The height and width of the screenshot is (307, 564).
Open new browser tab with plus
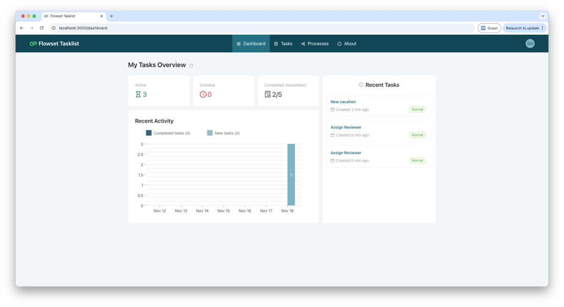[111, 16]
